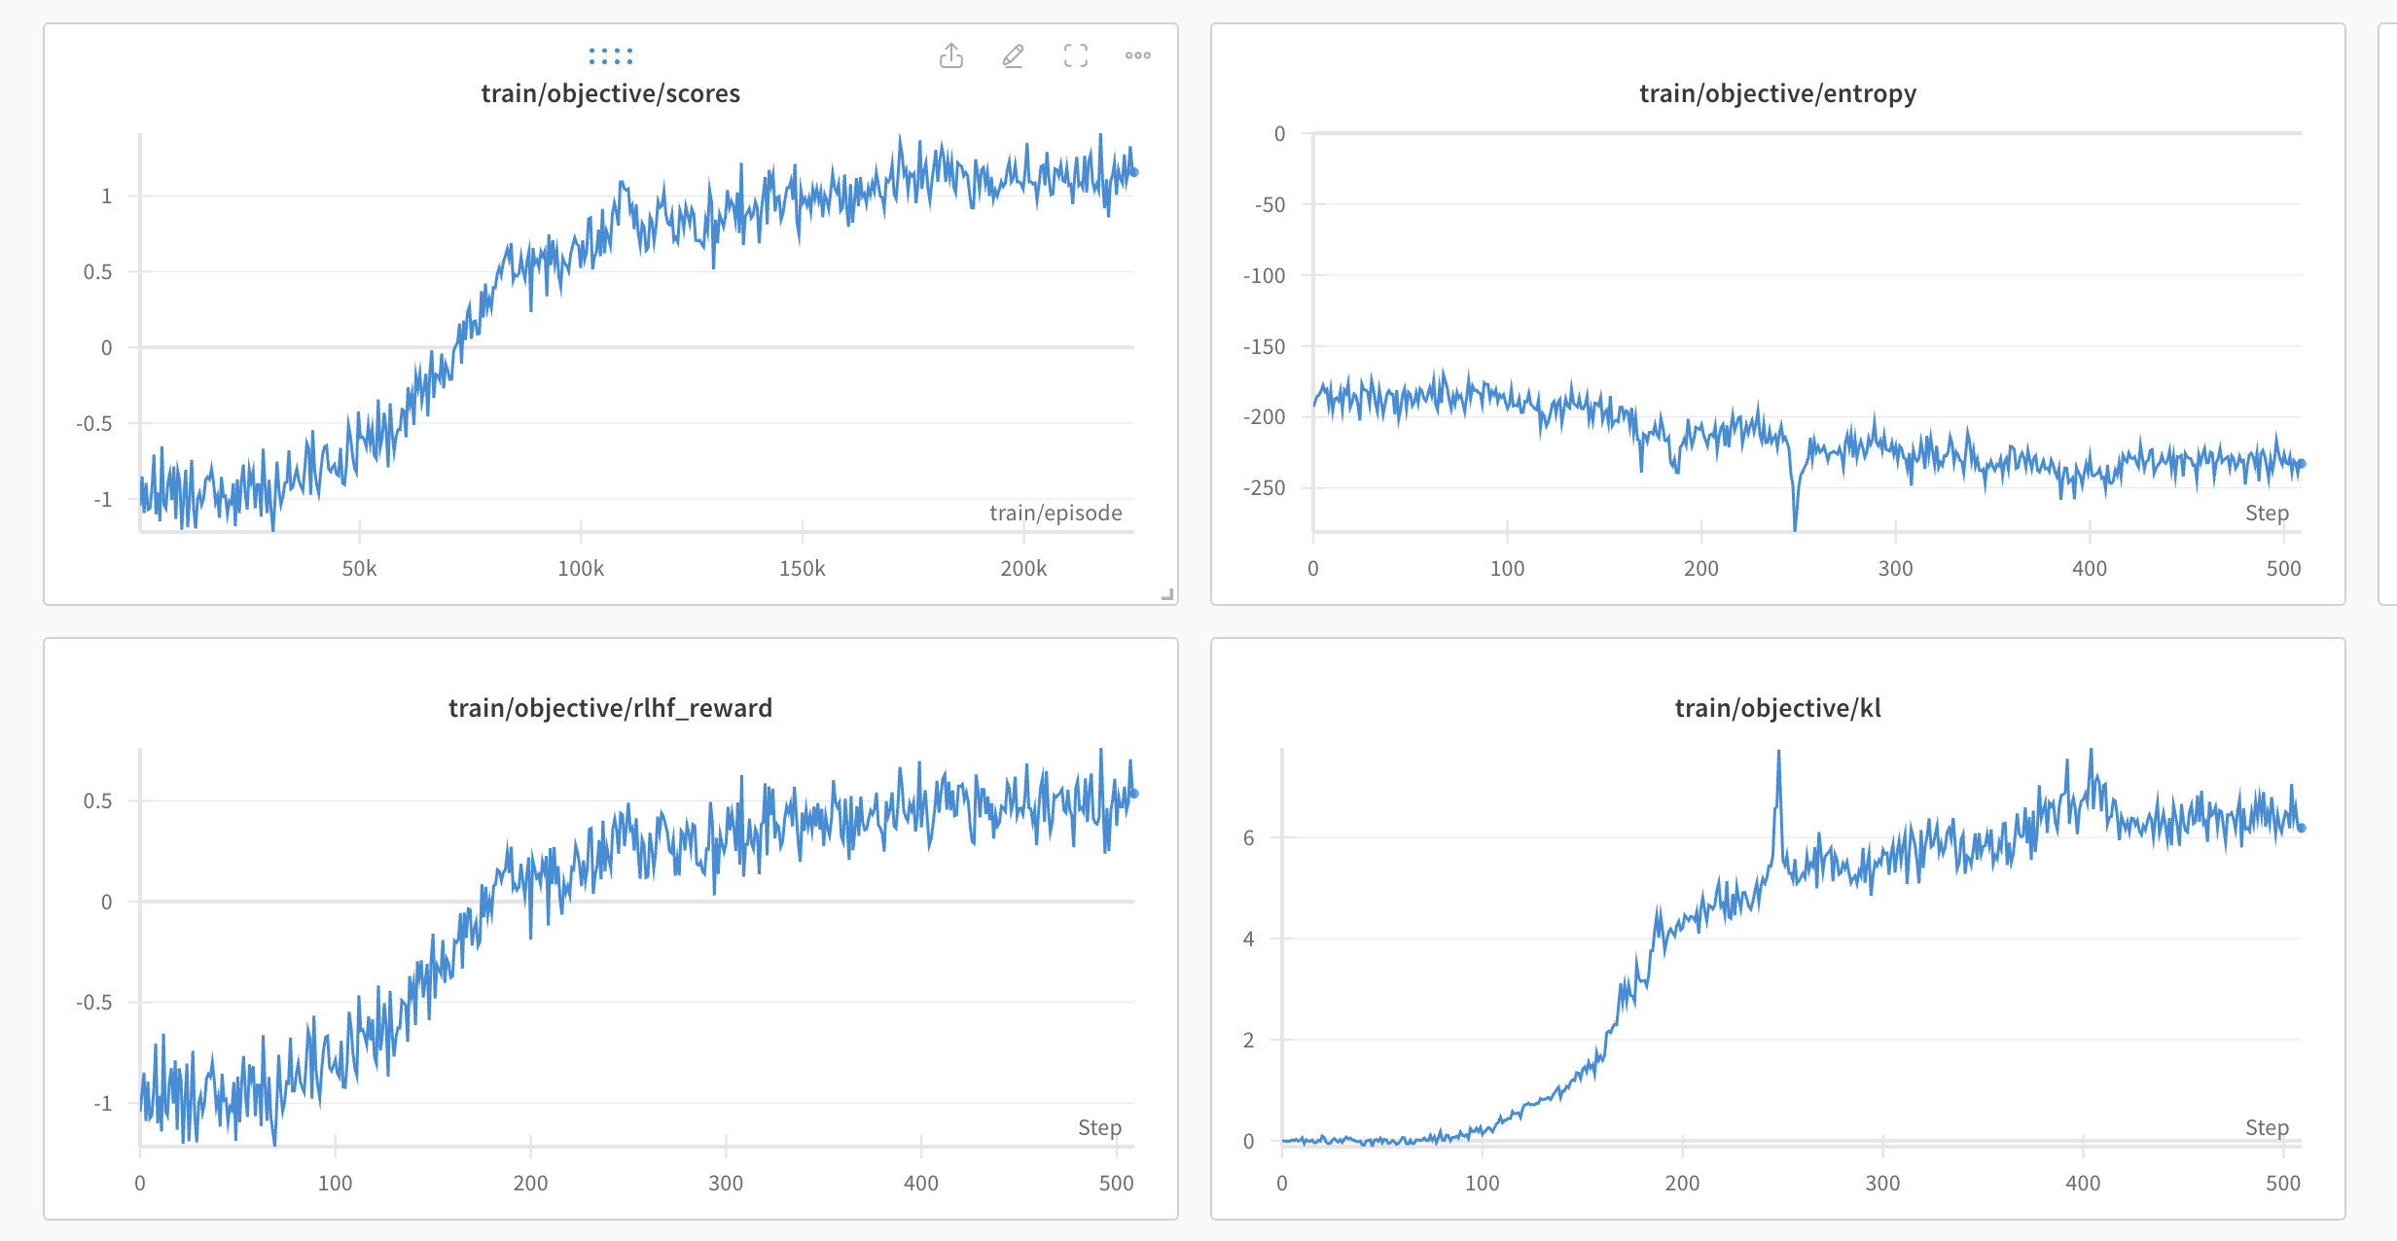
Task: Click the Step axis label on kl chart
Action: pyautogui.click(x=2267, y=1127)
